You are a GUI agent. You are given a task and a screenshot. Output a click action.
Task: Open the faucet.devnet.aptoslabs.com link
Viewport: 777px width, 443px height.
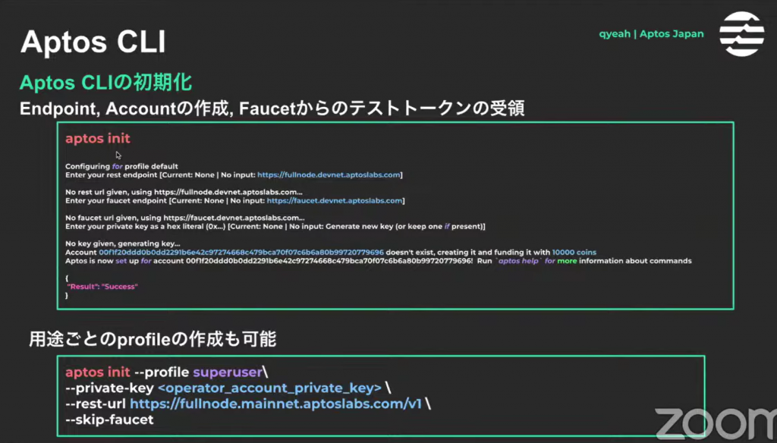335,201
